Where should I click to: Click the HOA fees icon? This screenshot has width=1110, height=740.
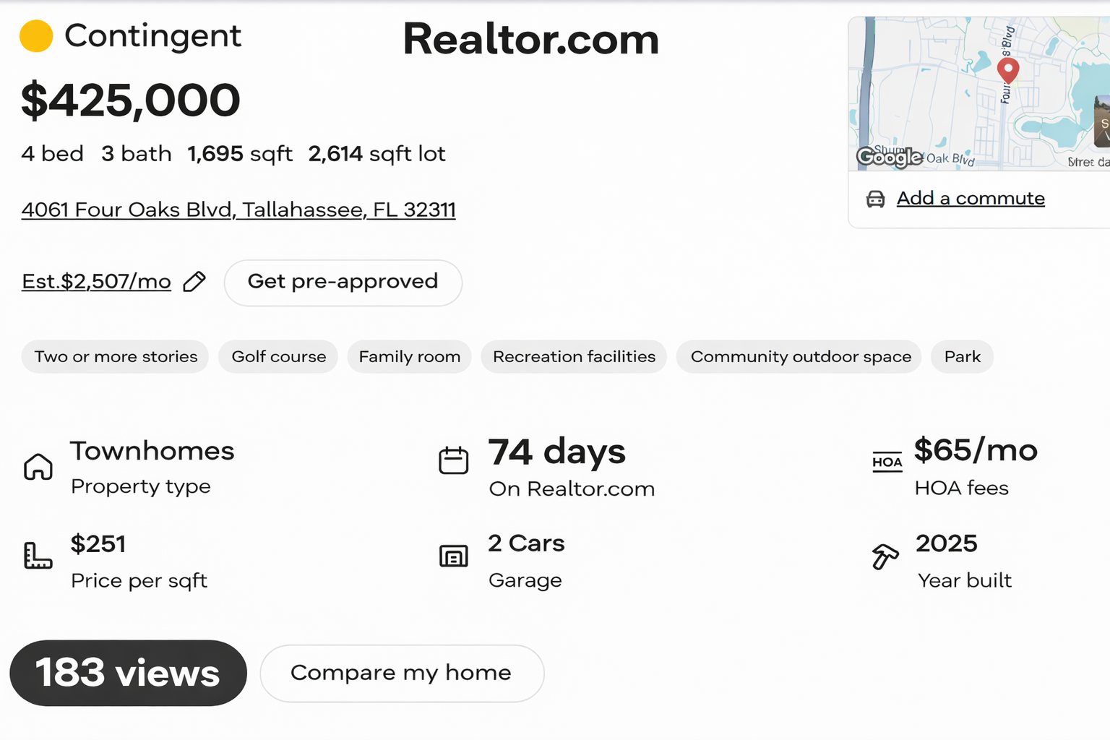[887, 462]
